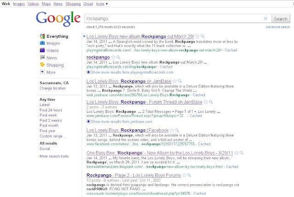Click magnifier icon beside 'Forum Thread on JamBase'
Screen dimensions: 294x197
tap(211, 102)
